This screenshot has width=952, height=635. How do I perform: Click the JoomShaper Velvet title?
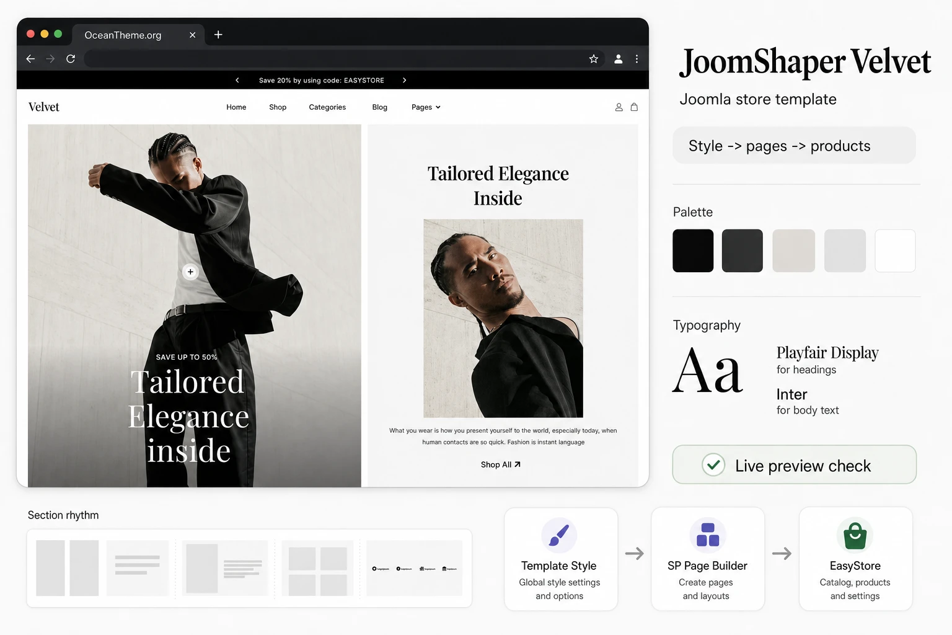click(x=805, y=61)
